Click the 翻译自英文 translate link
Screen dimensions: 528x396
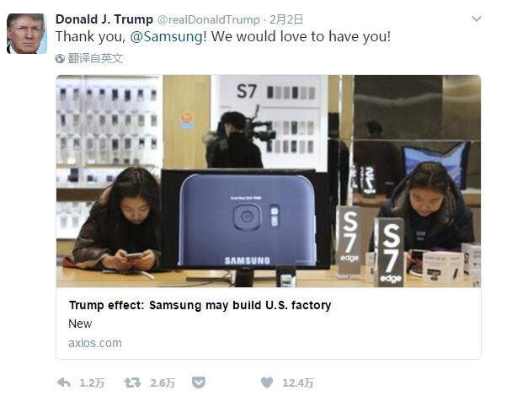click(95, 58)
